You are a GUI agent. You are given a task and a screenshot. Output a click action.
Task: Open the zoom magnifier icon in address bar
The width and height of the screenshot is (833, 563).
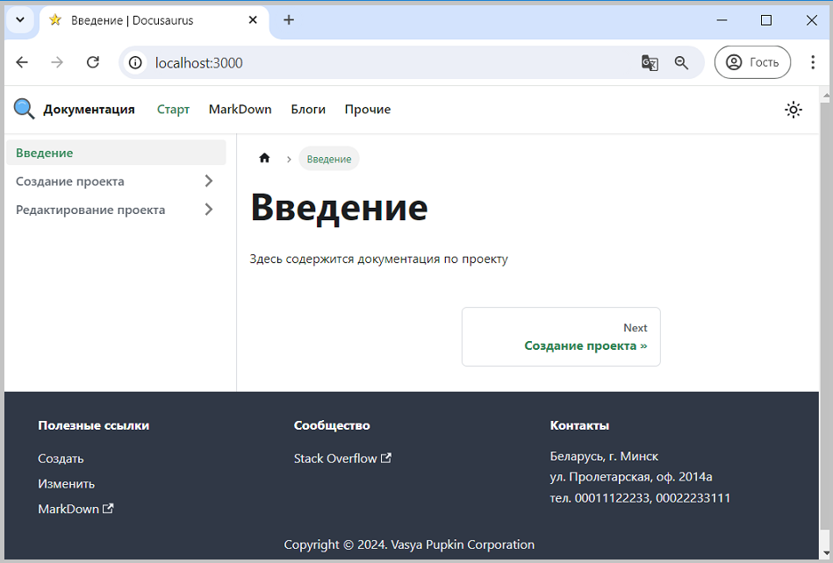click(x=682, y=62)
